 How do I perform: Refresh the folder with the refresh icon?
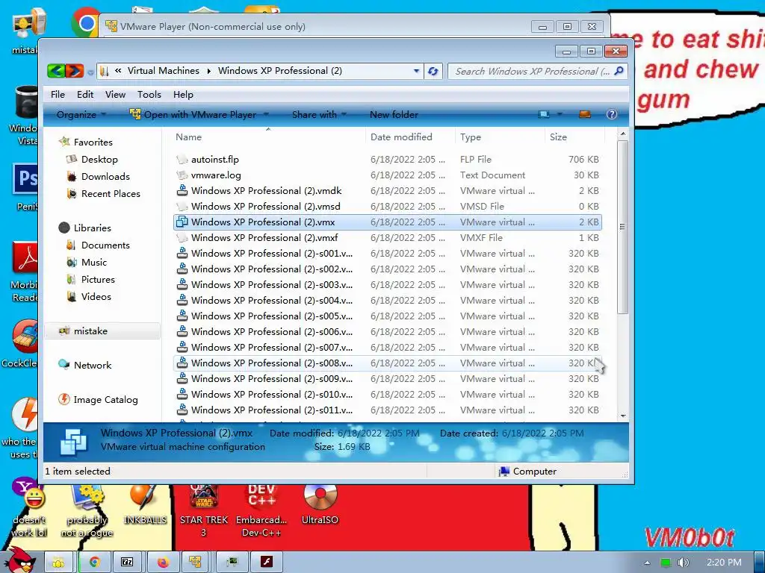(433, 71)
